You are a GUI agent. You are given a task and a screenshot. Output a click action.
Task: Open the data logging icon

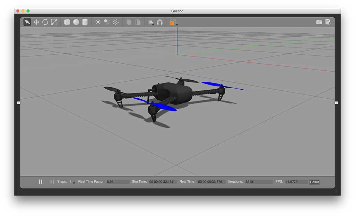point(328,22)
